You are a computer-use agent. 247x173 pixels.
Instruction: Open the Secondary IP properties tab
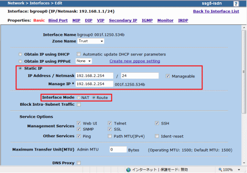pos(123,21)
